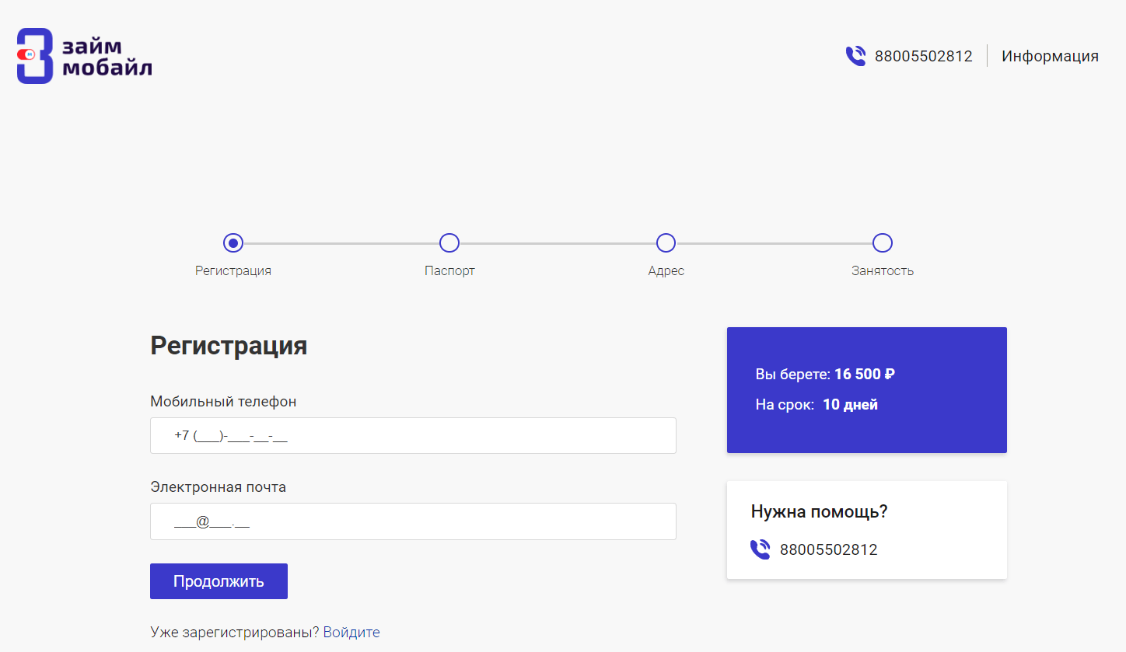1126x652 pixels.
Task: Click the Занятость step label
Action: 883,271
